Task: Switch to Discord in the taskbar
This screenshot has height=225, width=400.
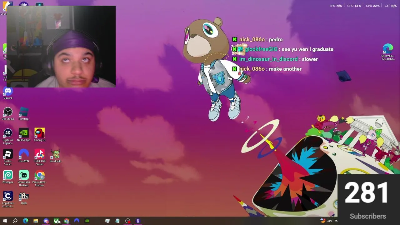Action: (46, 221)
